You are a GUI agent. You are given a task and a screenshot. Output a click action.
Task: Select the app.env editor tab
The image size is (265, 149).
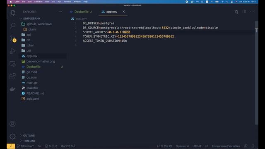click(x=111, y=12)
